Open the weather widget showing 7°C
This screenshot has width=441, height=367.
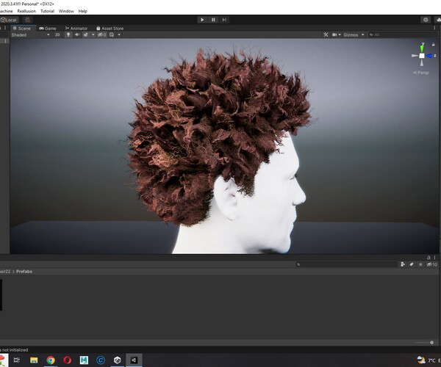pos(428,360)
